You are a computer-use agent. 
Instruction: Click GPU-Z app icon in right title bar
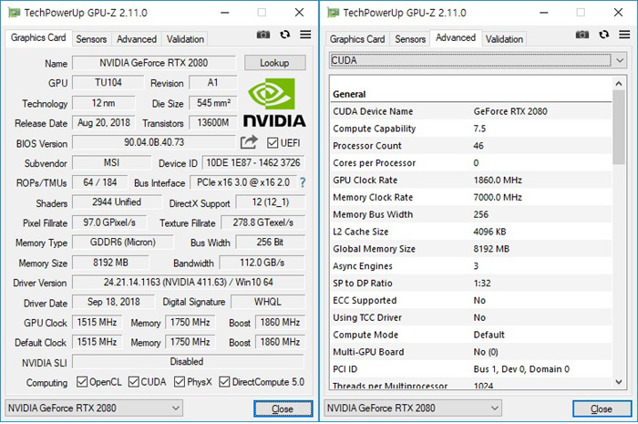tap(334, 13)
